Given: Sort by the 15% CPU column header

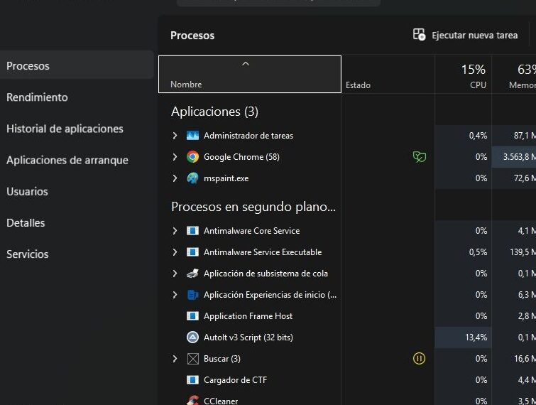Looking at the screenshot, I should pos(463,74).
